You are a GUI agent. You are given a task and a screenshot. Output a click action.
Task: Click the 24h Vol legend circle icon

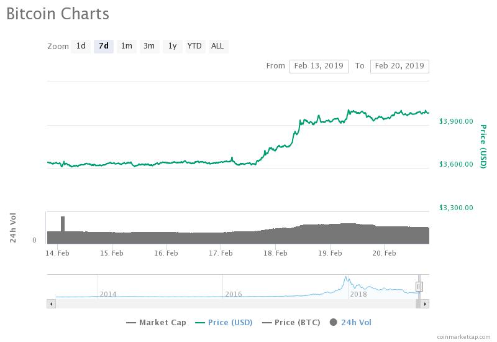(x=333, y=322)
